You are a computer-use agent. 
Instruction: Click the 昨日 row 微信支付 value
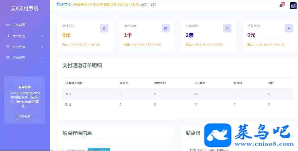click(155, 105)
